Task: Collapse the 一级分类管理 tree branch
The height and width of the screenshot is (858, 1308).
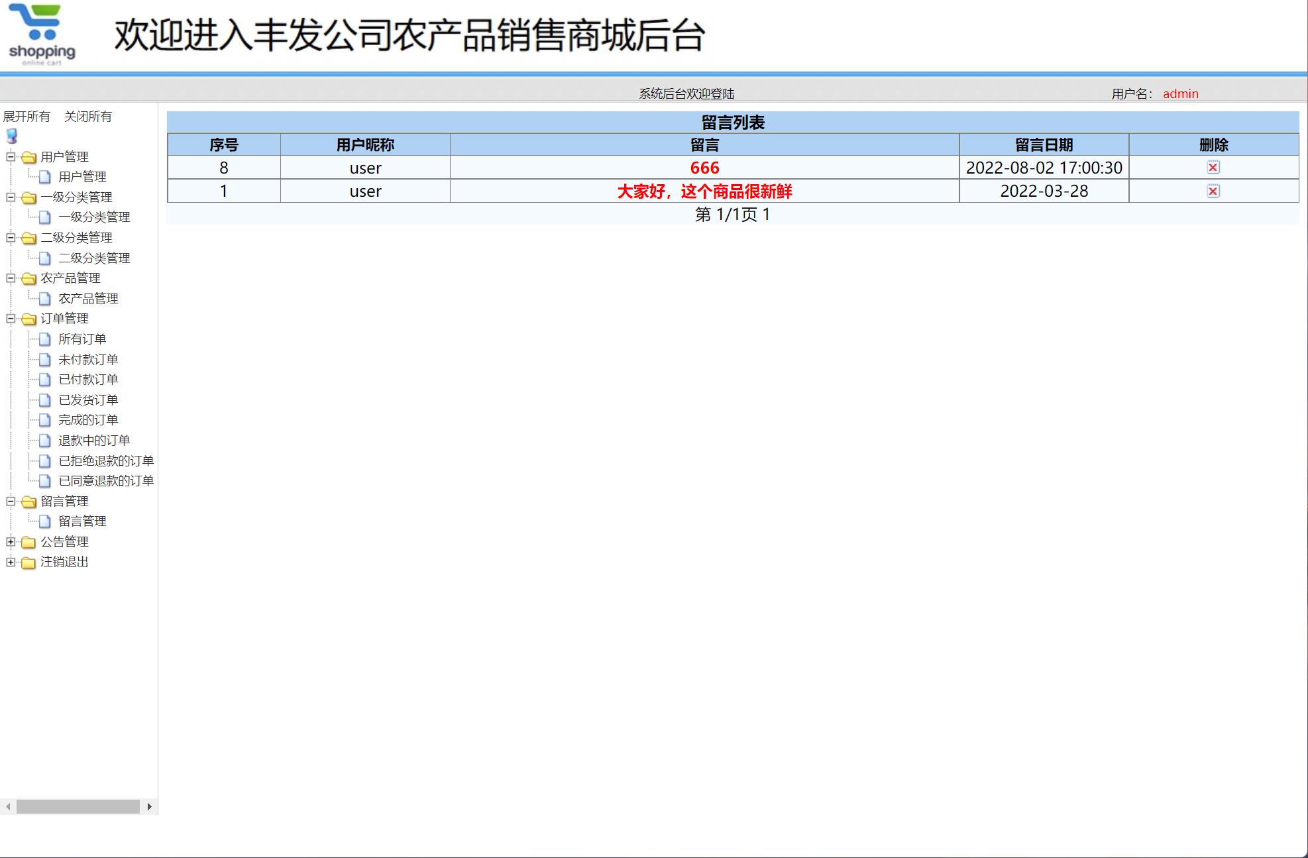Action: point(9,197)
